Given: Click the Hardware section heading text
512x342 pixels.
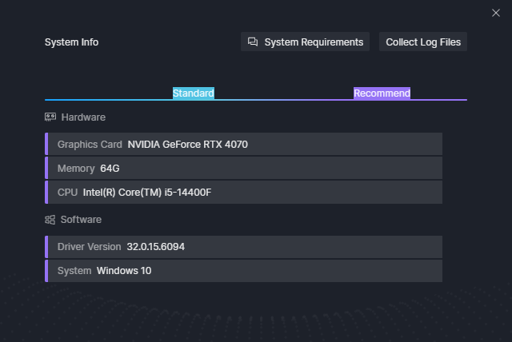Looking at the screenshot, I should pyautogui.click(x=83, y=117).
